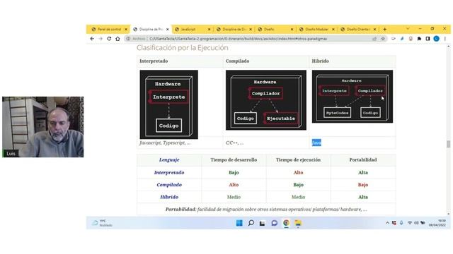Click the highlighted 'Java' text
Image resolution: width=453 pixels, height=254 pixels.
pyautogui.click(x=316, y=143)
